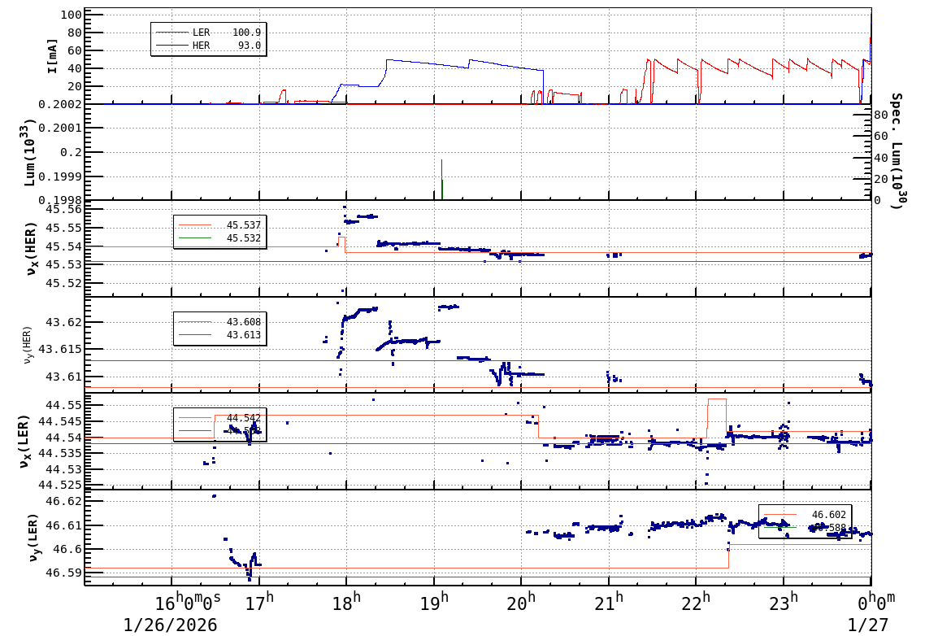Screen dimensions: 938x636
Task: Click the 1/27 date label
Action: tap(868, 625)
